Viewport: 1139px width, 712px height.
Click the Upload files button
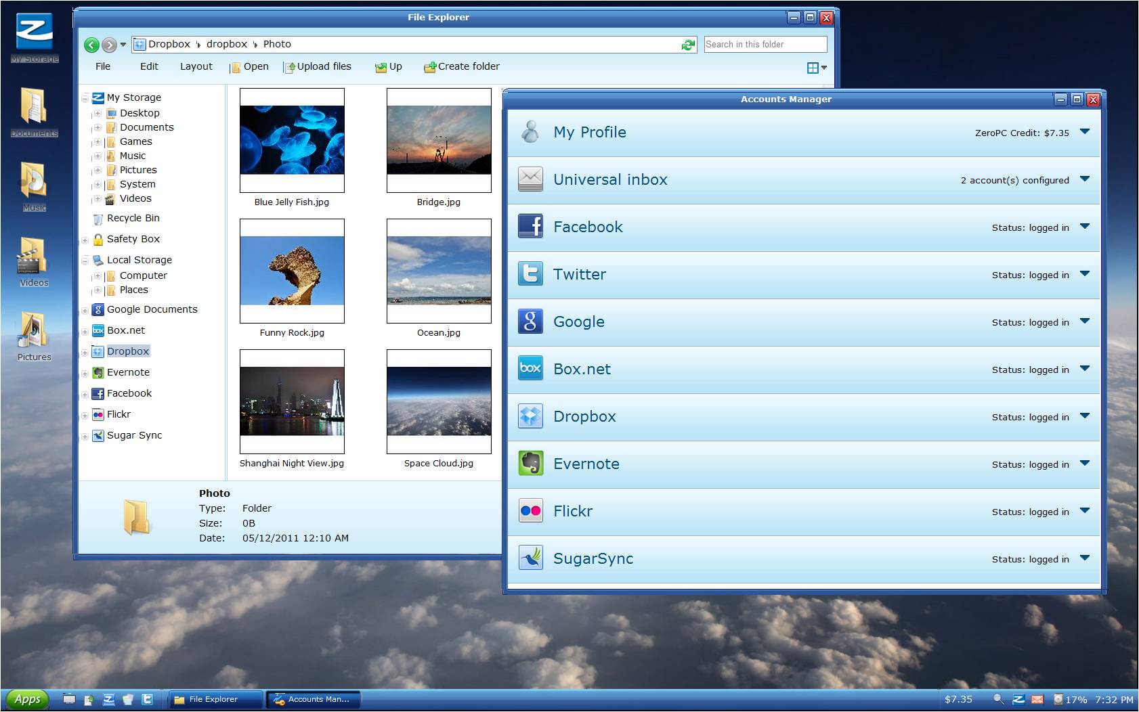(x=317, y=66)
